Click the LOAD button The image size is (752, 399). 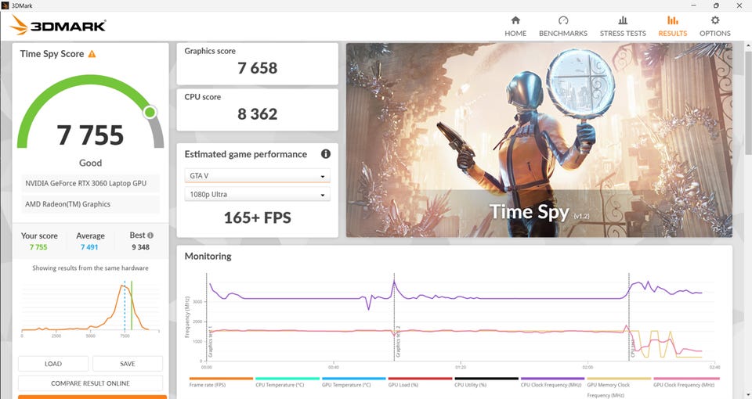53,364
